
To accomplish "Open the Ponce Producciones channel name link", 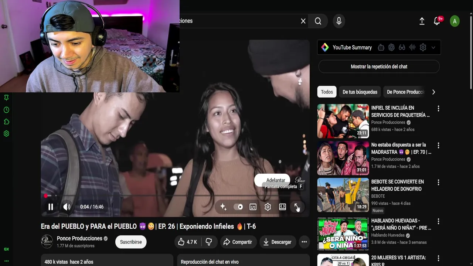I will 79,238.
